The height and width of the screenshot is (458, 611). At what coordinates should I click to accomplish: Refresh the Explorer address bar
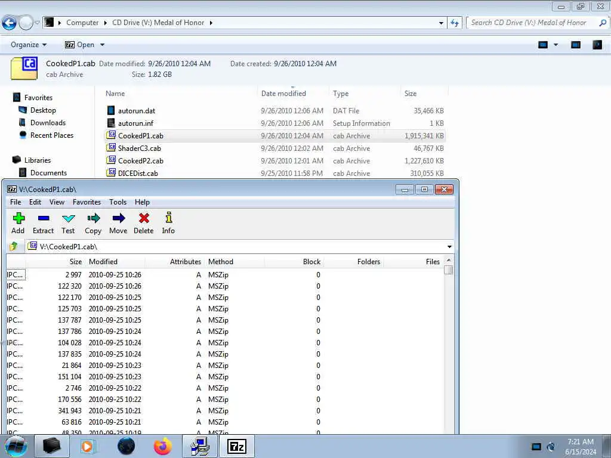[454, 23]
